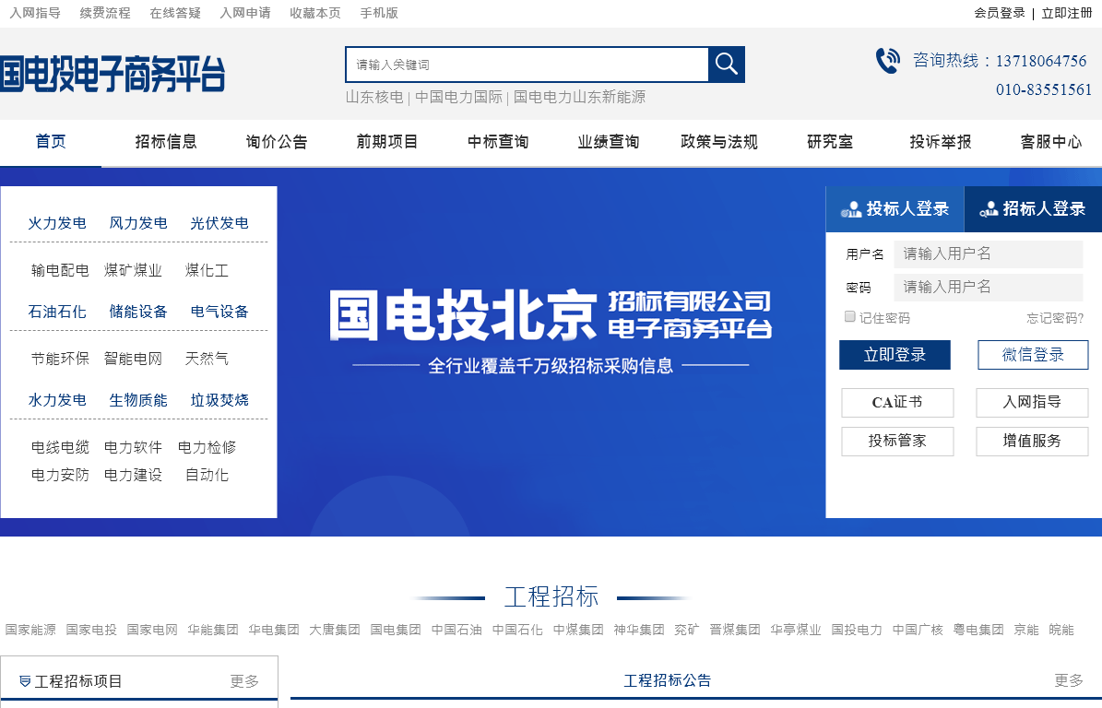Open 政策与法规 menu

pyautogui.click(x=719, y=142)
